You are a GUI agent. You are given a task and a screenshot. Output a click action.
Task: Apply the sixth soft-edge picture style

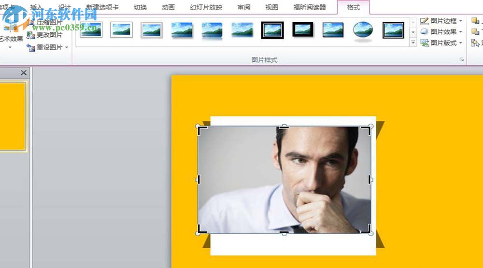[242, 30]
